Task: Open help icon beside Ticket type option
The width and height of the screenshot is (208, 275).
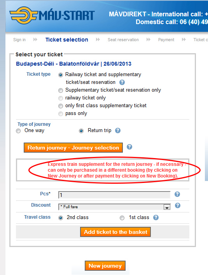Action: tap(122, 82)
